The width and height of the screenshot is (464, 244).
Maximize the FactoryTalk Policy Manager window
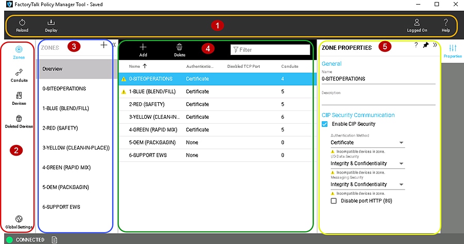[437, 4]
